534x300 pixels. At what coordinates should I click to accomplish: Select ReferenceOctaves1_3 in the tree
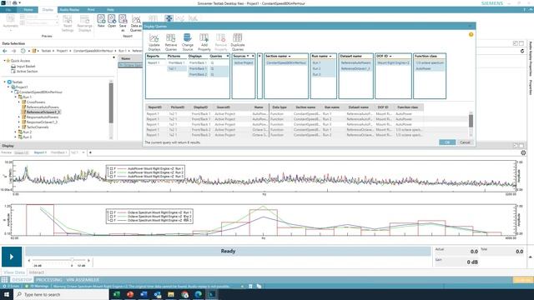43,112
